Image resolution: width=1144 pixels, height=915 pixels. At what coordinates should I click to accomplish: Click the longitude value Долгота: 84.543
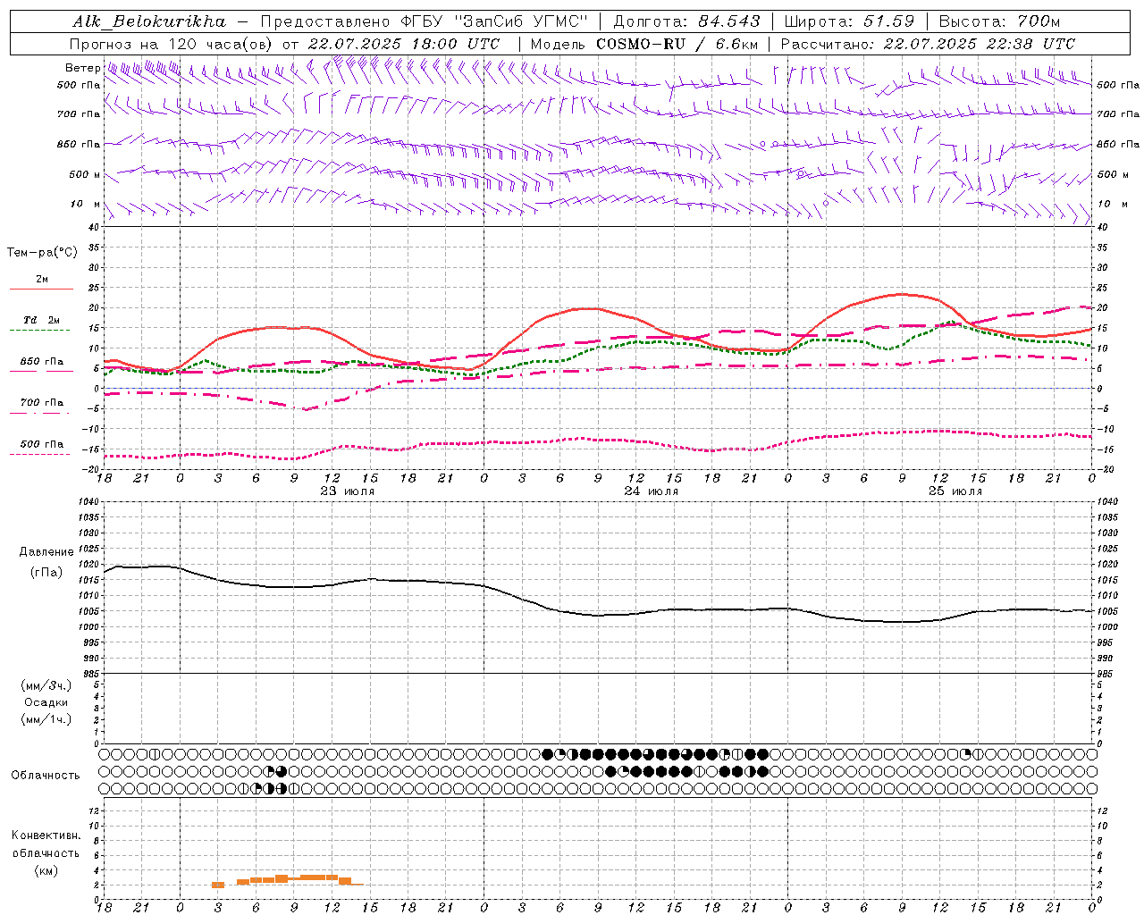(686, 21)
